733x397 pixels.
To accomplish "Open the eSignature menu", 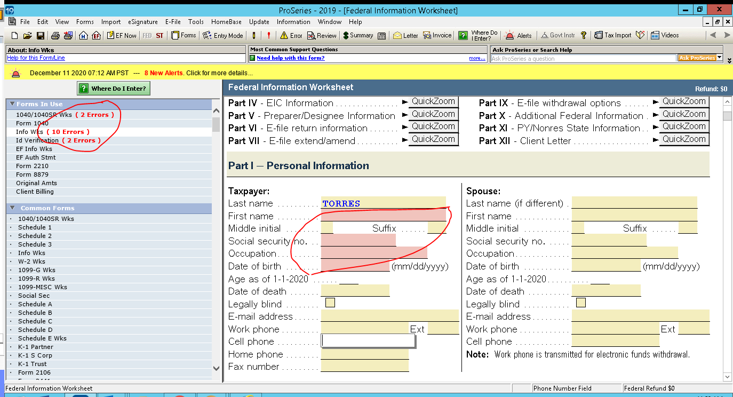I will (142, 22).
